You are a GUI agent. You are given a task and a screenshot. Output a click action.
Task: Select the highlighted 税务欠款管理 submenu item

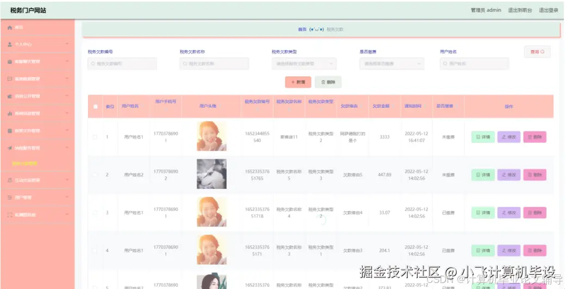pos(24,163)
